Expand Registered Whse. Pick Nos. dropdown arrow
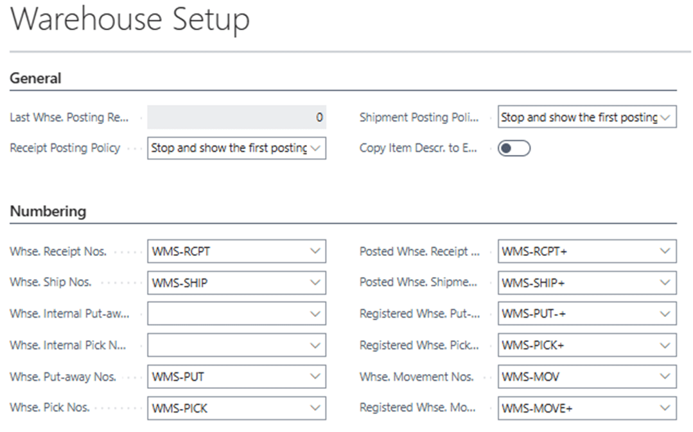Viewport: 693px width, 432px height. [x=665, y=345]
